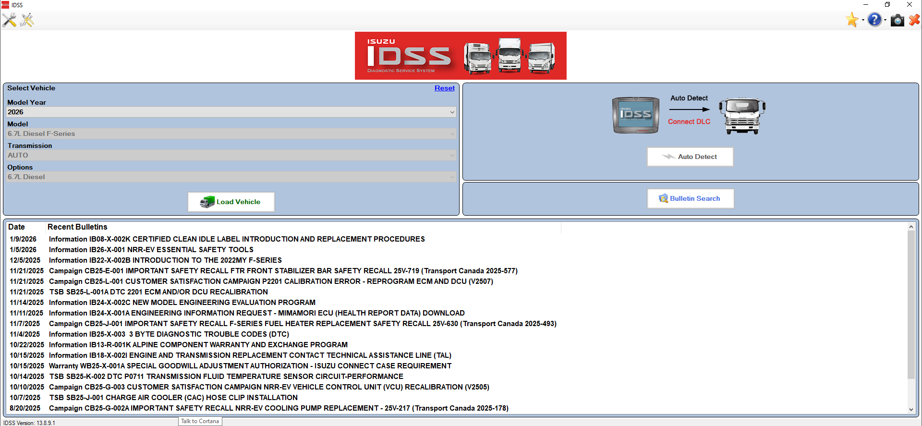Open Warranty WB25-X-001A Special Goodwill Adjustment
The width and height of the screenshot is (922, 426).
(x=250, y=366)
